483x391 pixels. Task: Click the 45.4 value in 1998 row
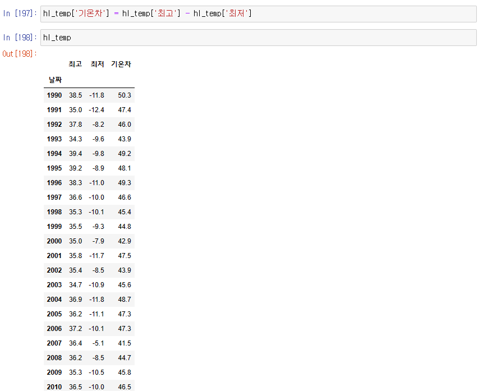(x=125, y=212)
